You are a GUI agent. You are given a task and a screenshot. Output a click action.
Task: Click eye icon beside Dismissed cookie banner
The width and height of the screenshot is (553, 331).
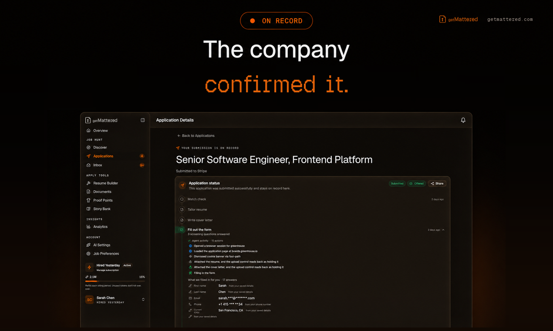tap(190, 257)
